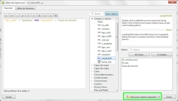Select the NULL entry in the tree
Screen dimensions: 178x101
(x=100, y=22)
